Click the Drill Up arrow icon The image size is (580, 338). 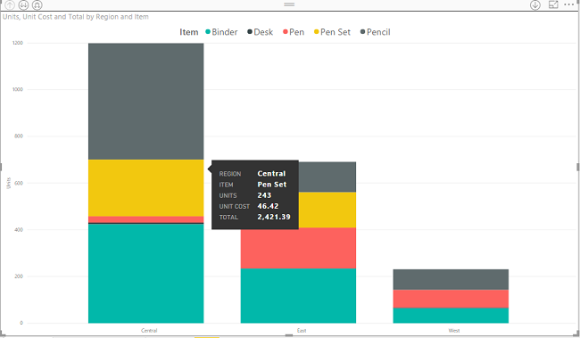pos(10,4)
